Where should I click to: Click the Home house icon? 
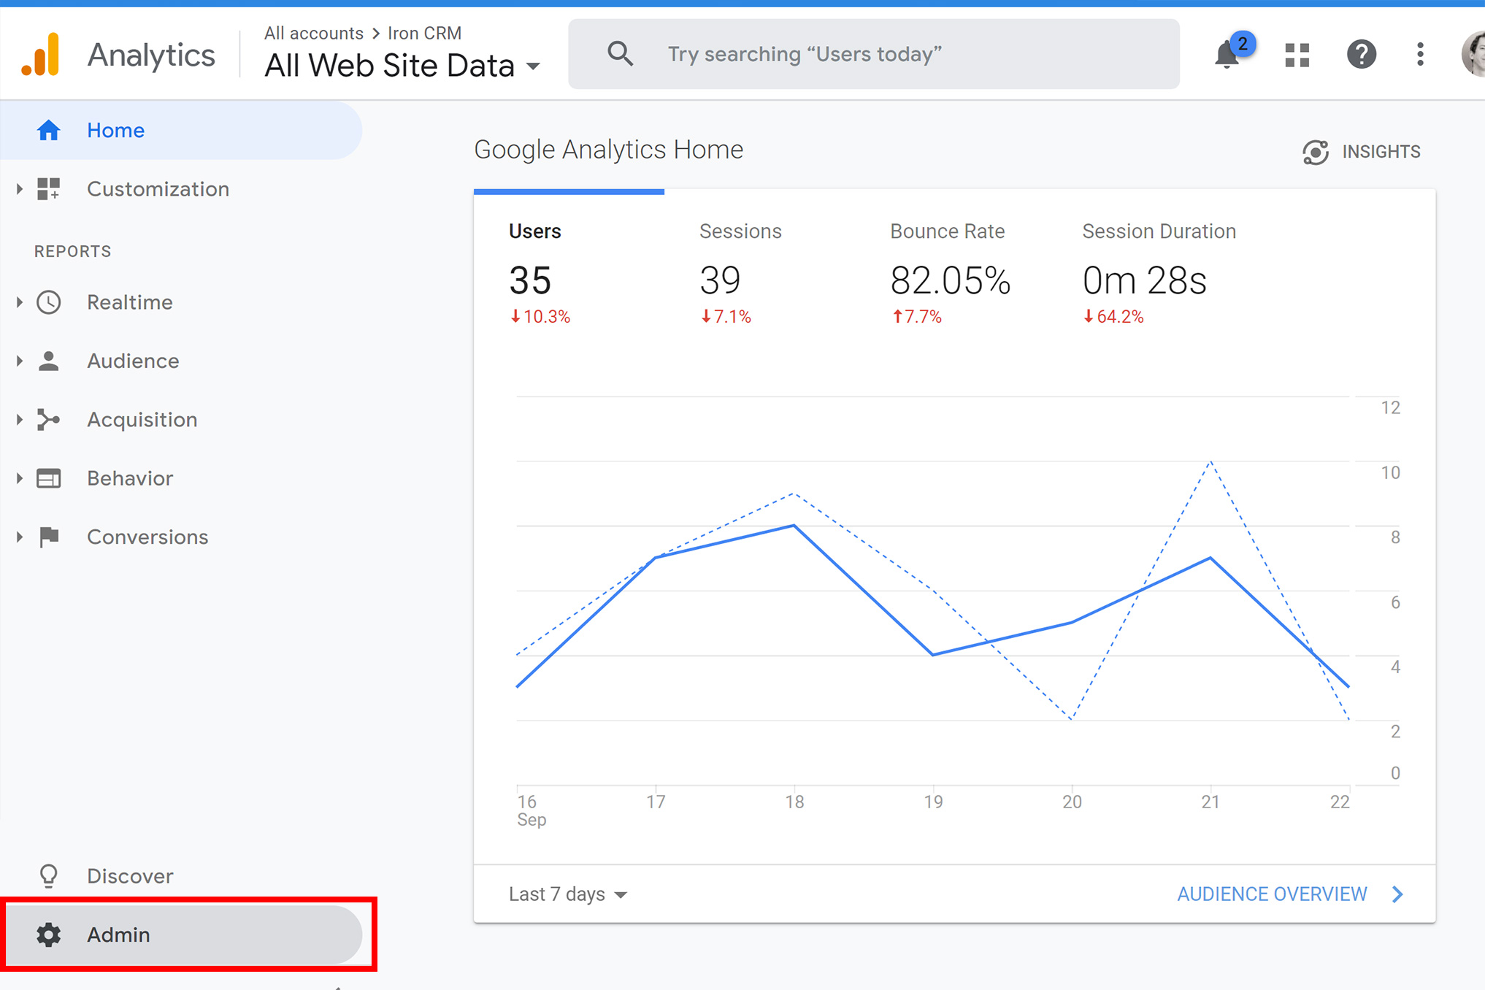click(49, 130)
